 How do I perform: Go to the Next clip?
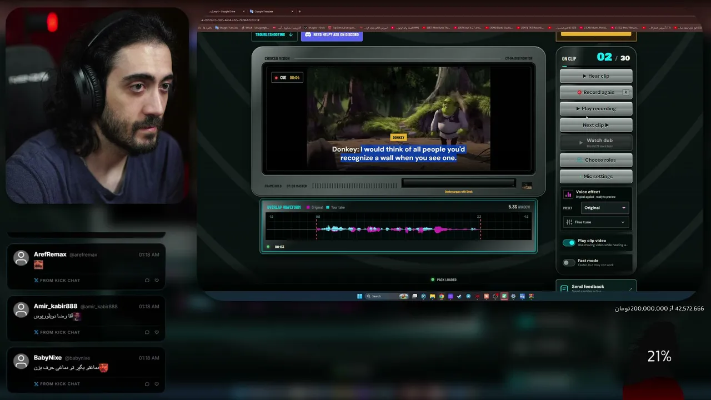(x=596, y=125)
